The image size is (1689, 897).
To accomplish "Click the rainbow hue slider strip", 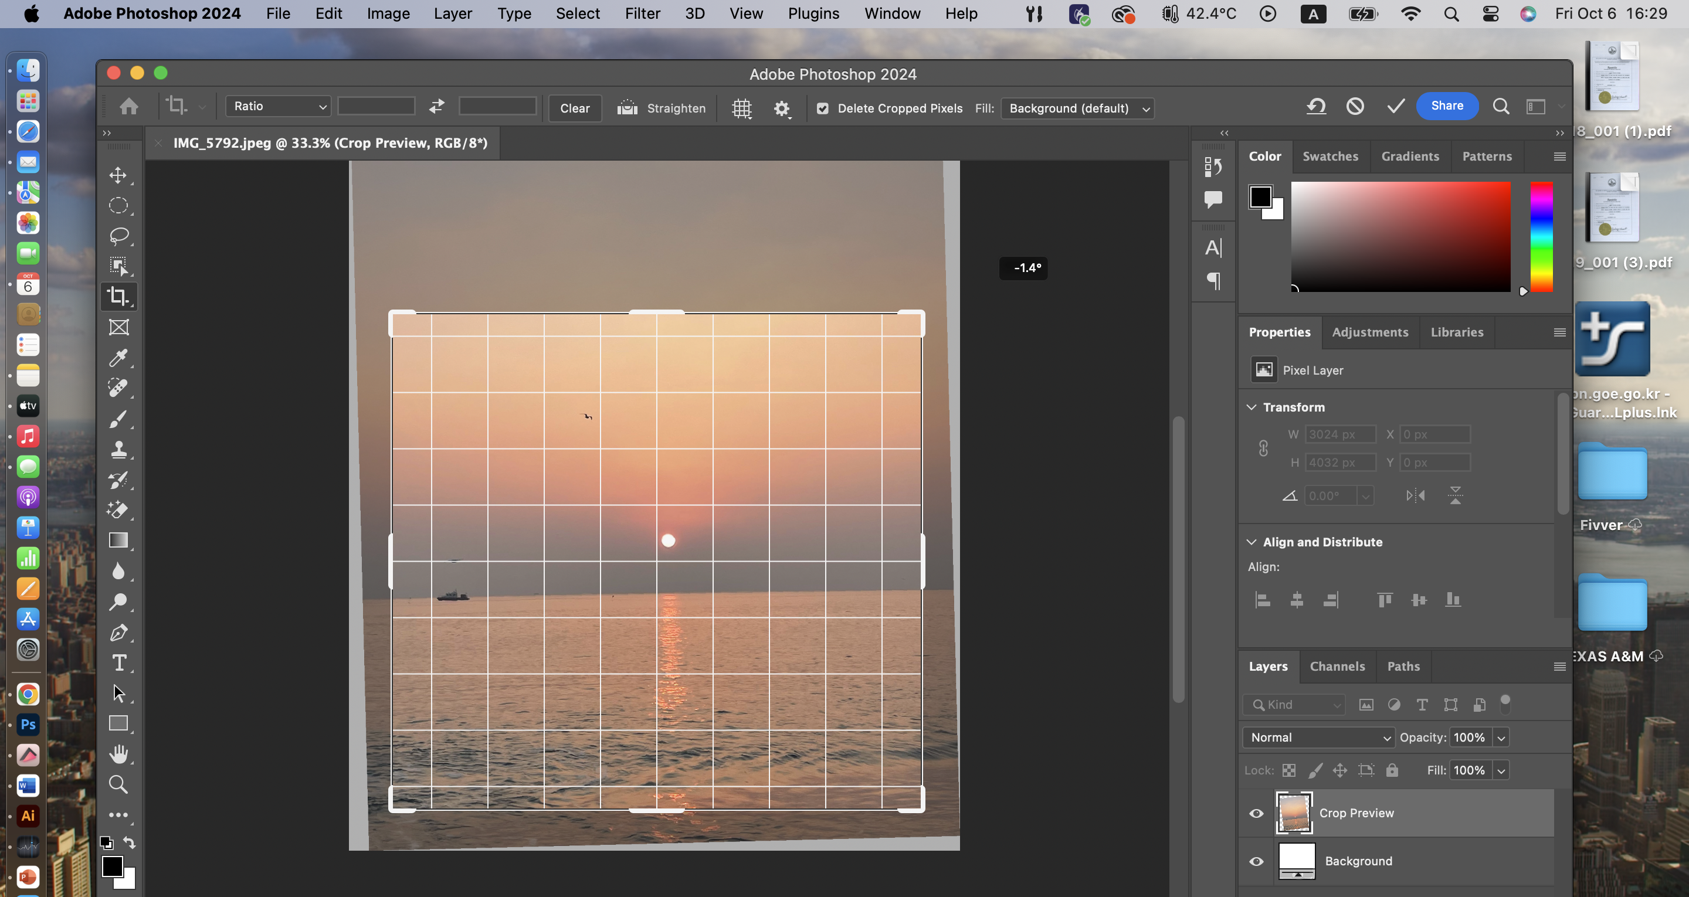I will 1541,236.
